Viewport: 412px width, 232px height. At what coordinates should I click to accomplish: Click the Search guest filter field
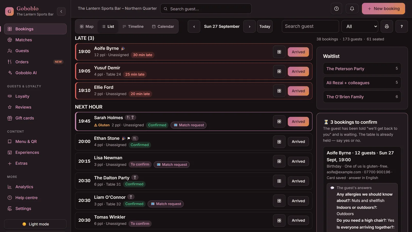point(310,26)
